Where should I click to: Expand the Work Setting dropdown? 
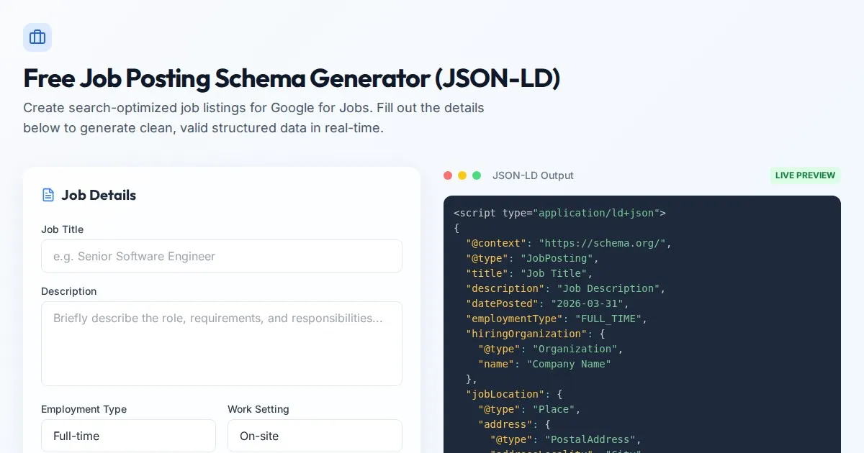pos(315,436)
